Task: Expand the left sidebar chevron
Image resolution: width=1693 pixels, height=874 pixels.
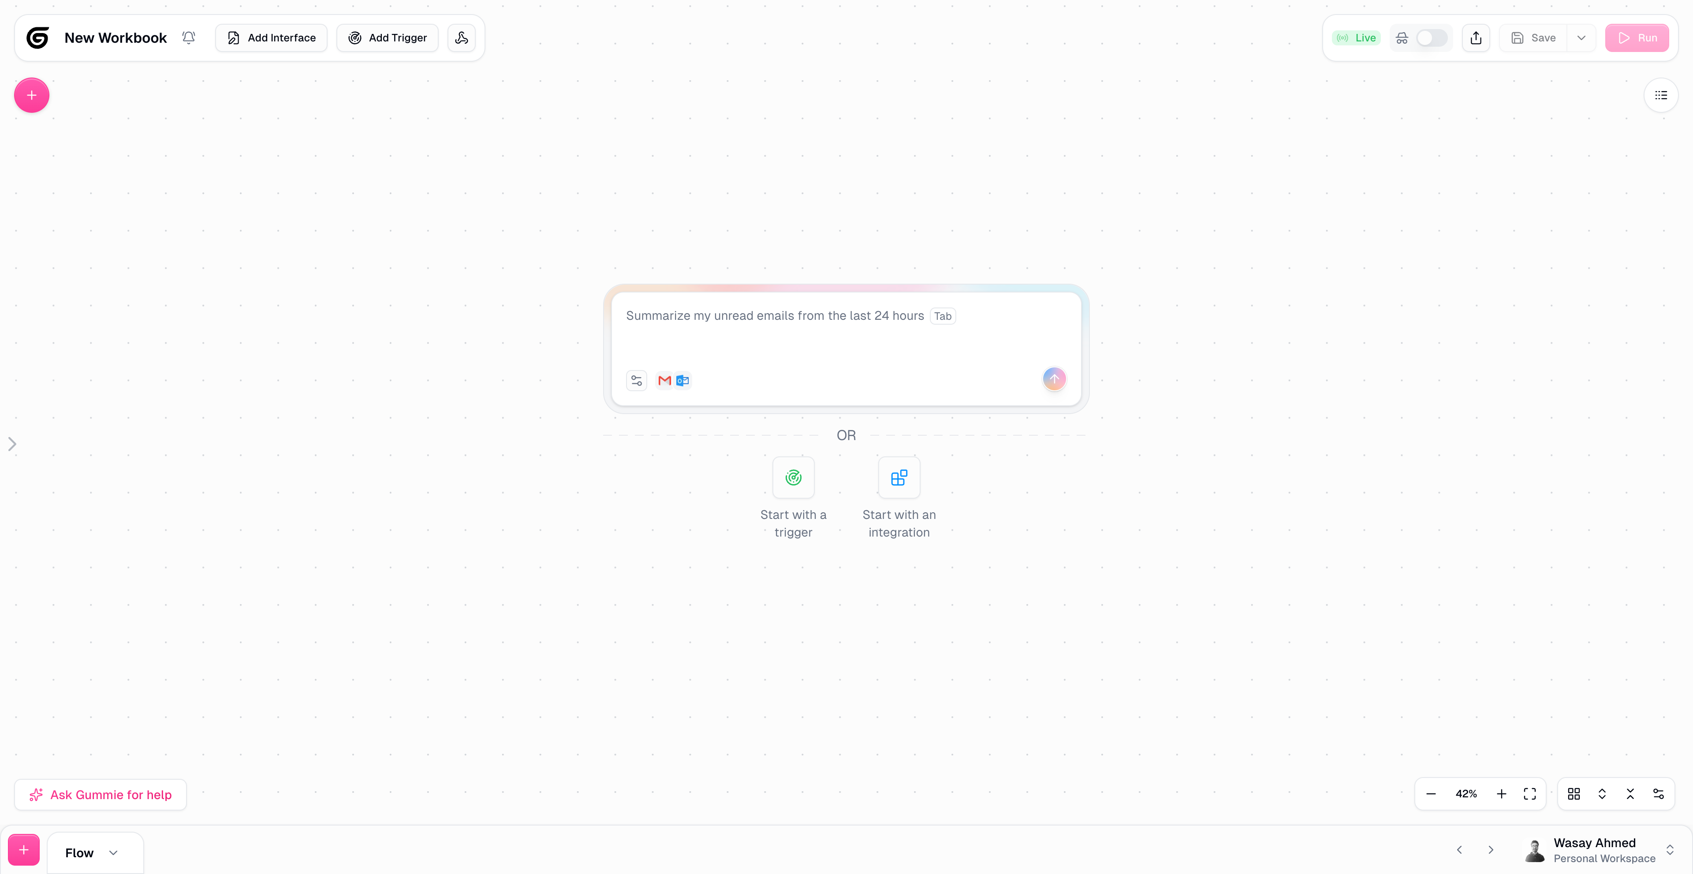Action: click(12, 444)
